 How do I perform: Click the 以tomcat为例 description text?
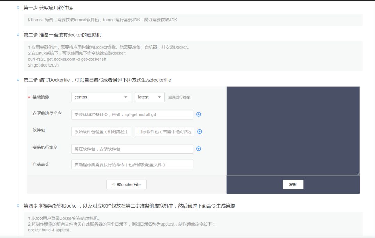102,20
